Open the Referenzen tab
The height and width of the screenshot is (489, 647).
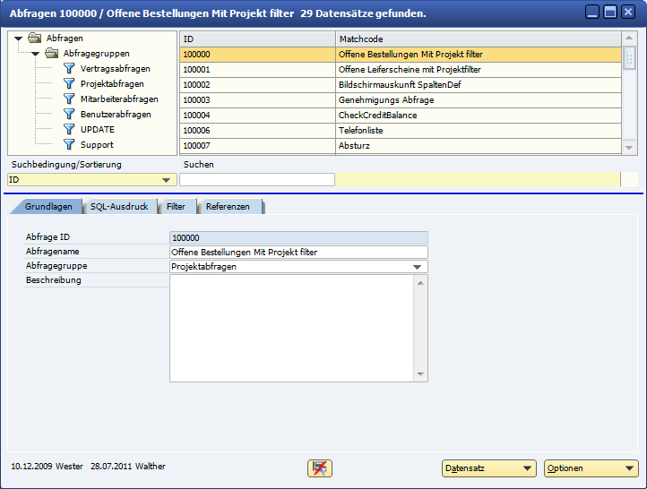pos(229,207)
